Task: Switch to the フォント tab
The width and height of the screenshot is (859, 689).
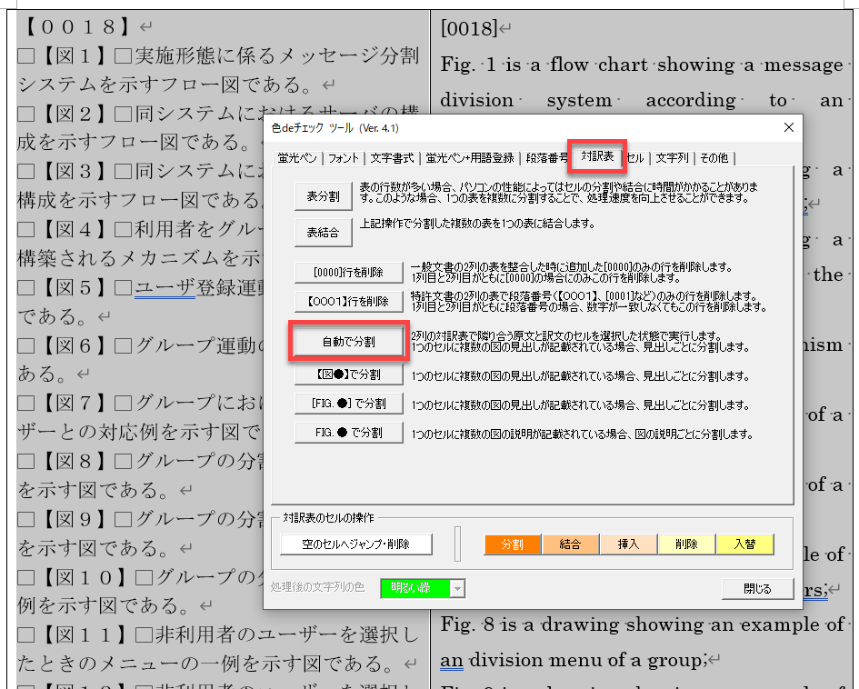Action: click(x=344, y=158)
